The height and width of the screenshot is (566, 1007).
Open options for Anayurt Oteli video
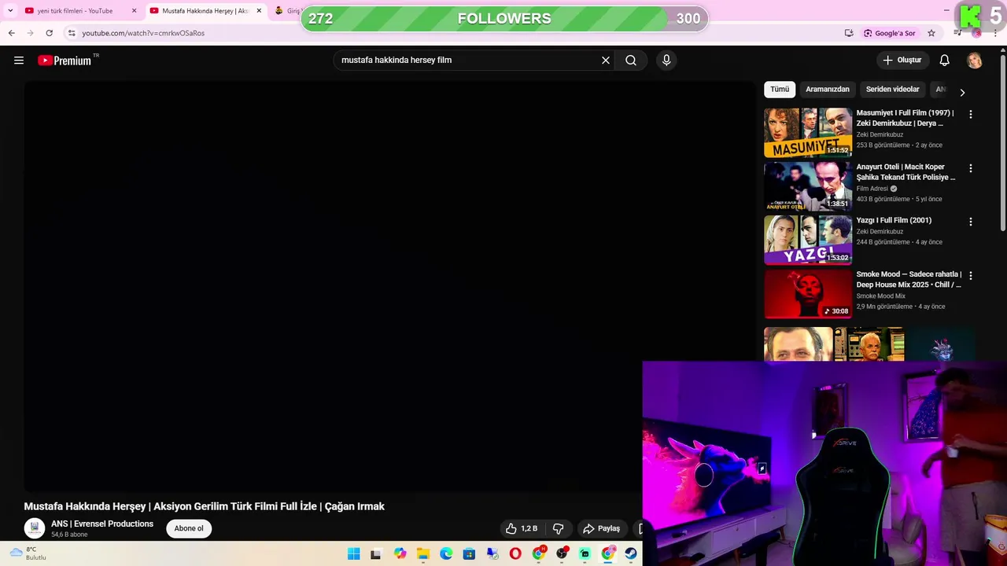tap(970, 168)
